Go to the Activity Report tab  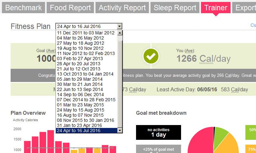[122, 7]
